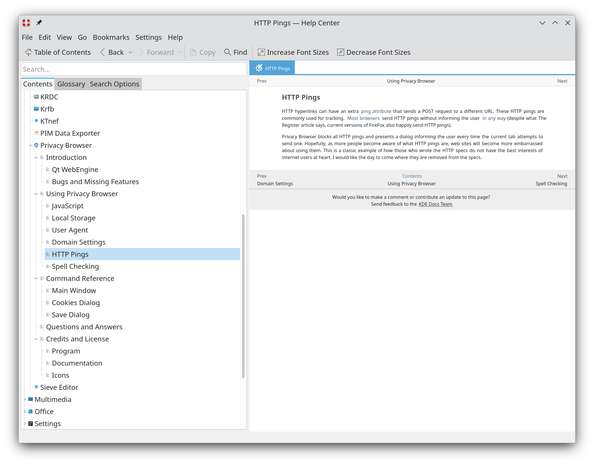Click the Find magnifier icon

coord(227,52)
